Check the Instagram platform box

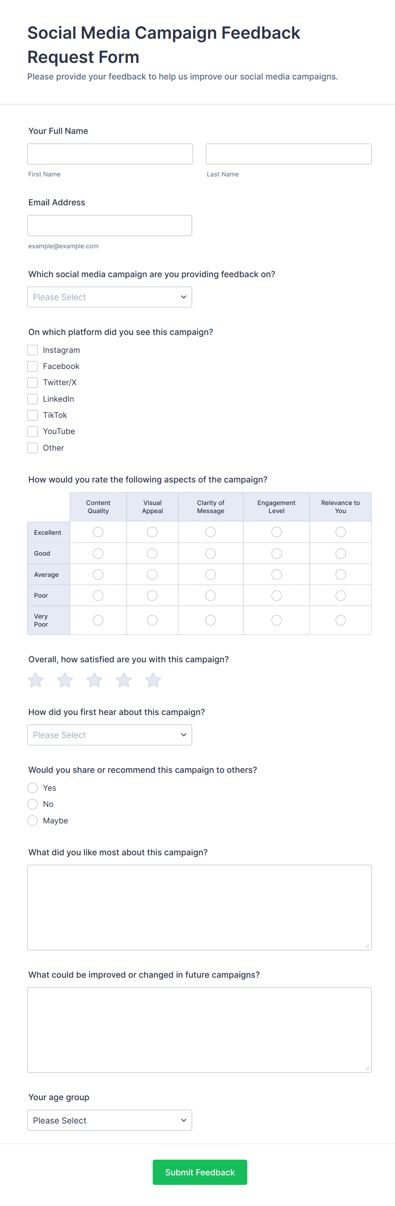pos(32,350)
